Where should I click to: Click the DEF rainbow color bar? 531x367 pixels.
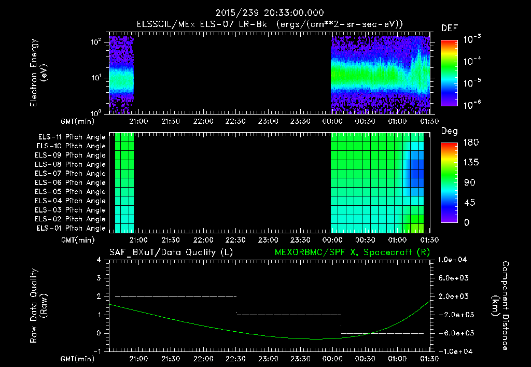(449, 73)
